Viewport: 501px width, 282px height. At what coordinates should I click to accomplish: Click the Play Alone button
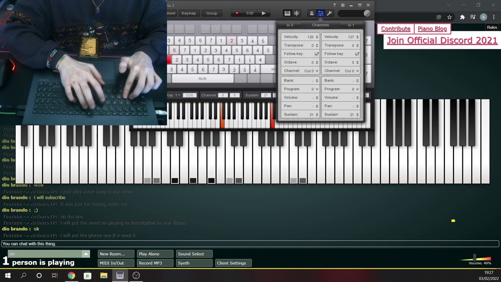[x=155, y=254]
